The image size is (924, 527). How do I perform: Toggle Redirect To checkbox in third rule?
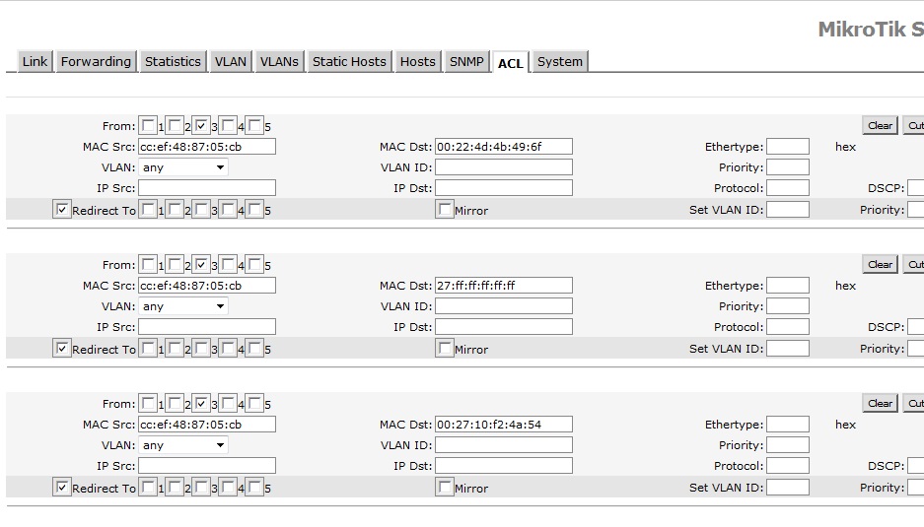(62, 488)
